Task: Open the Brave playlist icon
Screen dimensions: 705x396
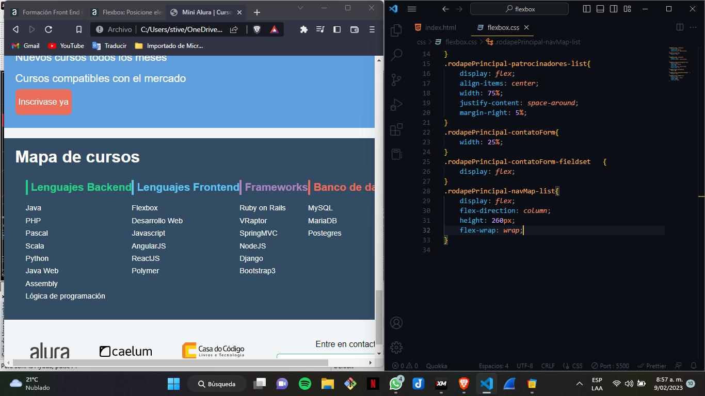Action: coord(321,29)
